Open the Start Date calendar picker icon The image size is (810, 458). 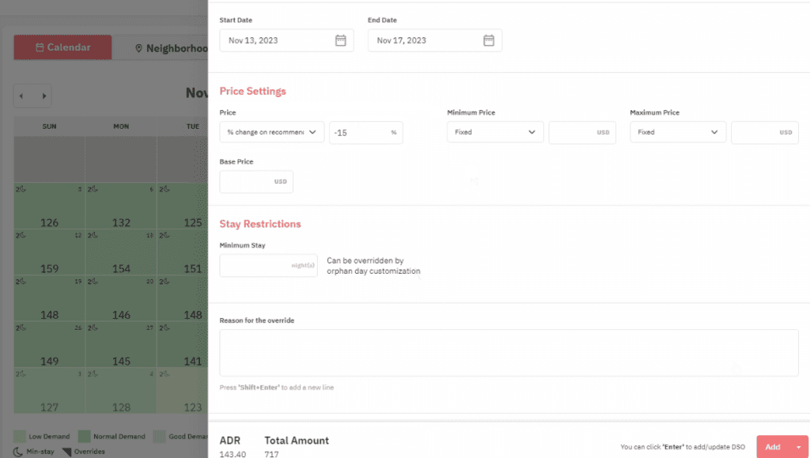[340, 40]
